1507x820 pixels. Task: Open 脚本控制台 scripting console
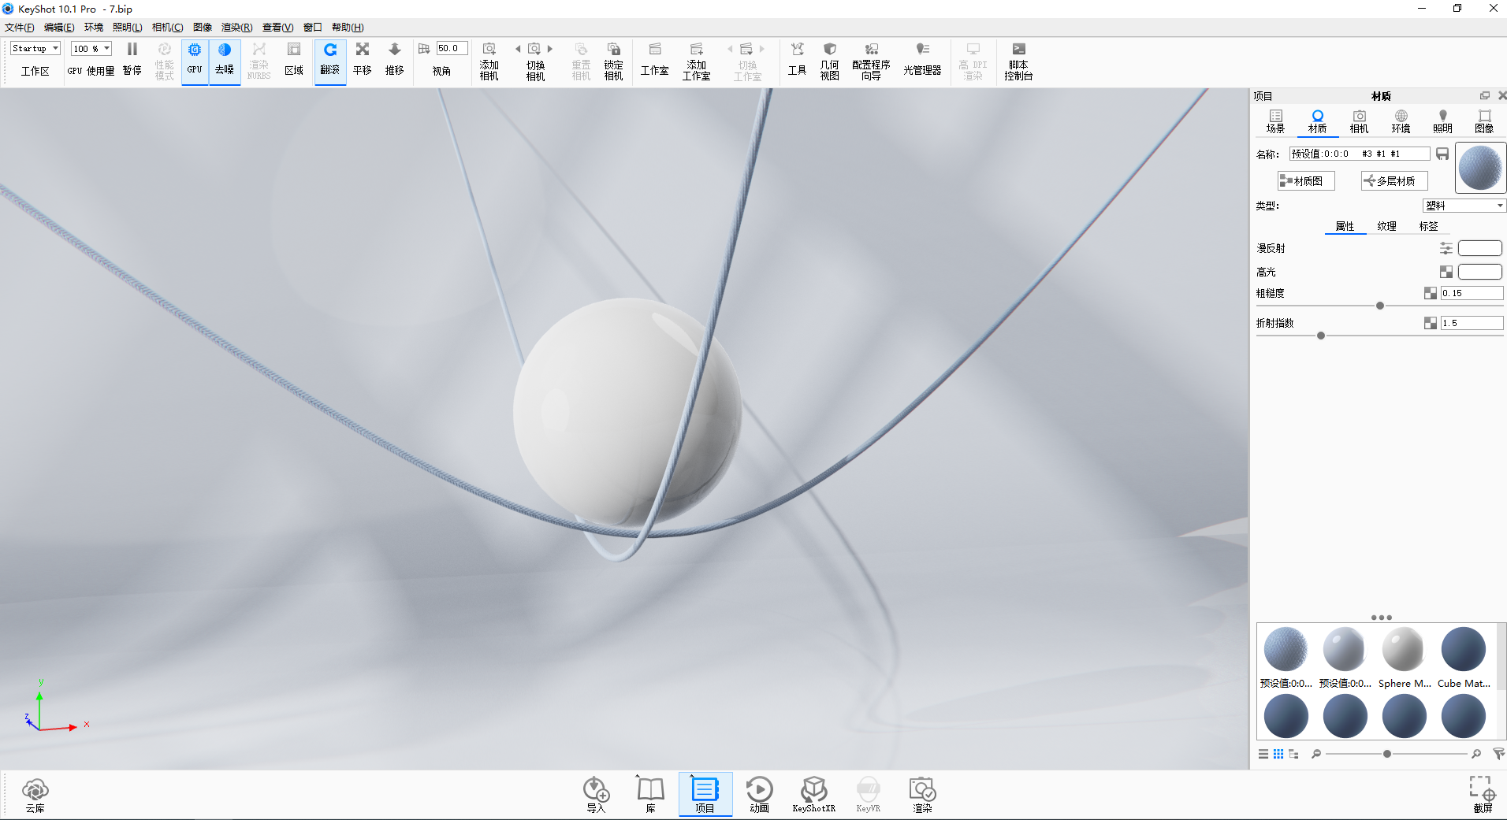[1018, 61]
